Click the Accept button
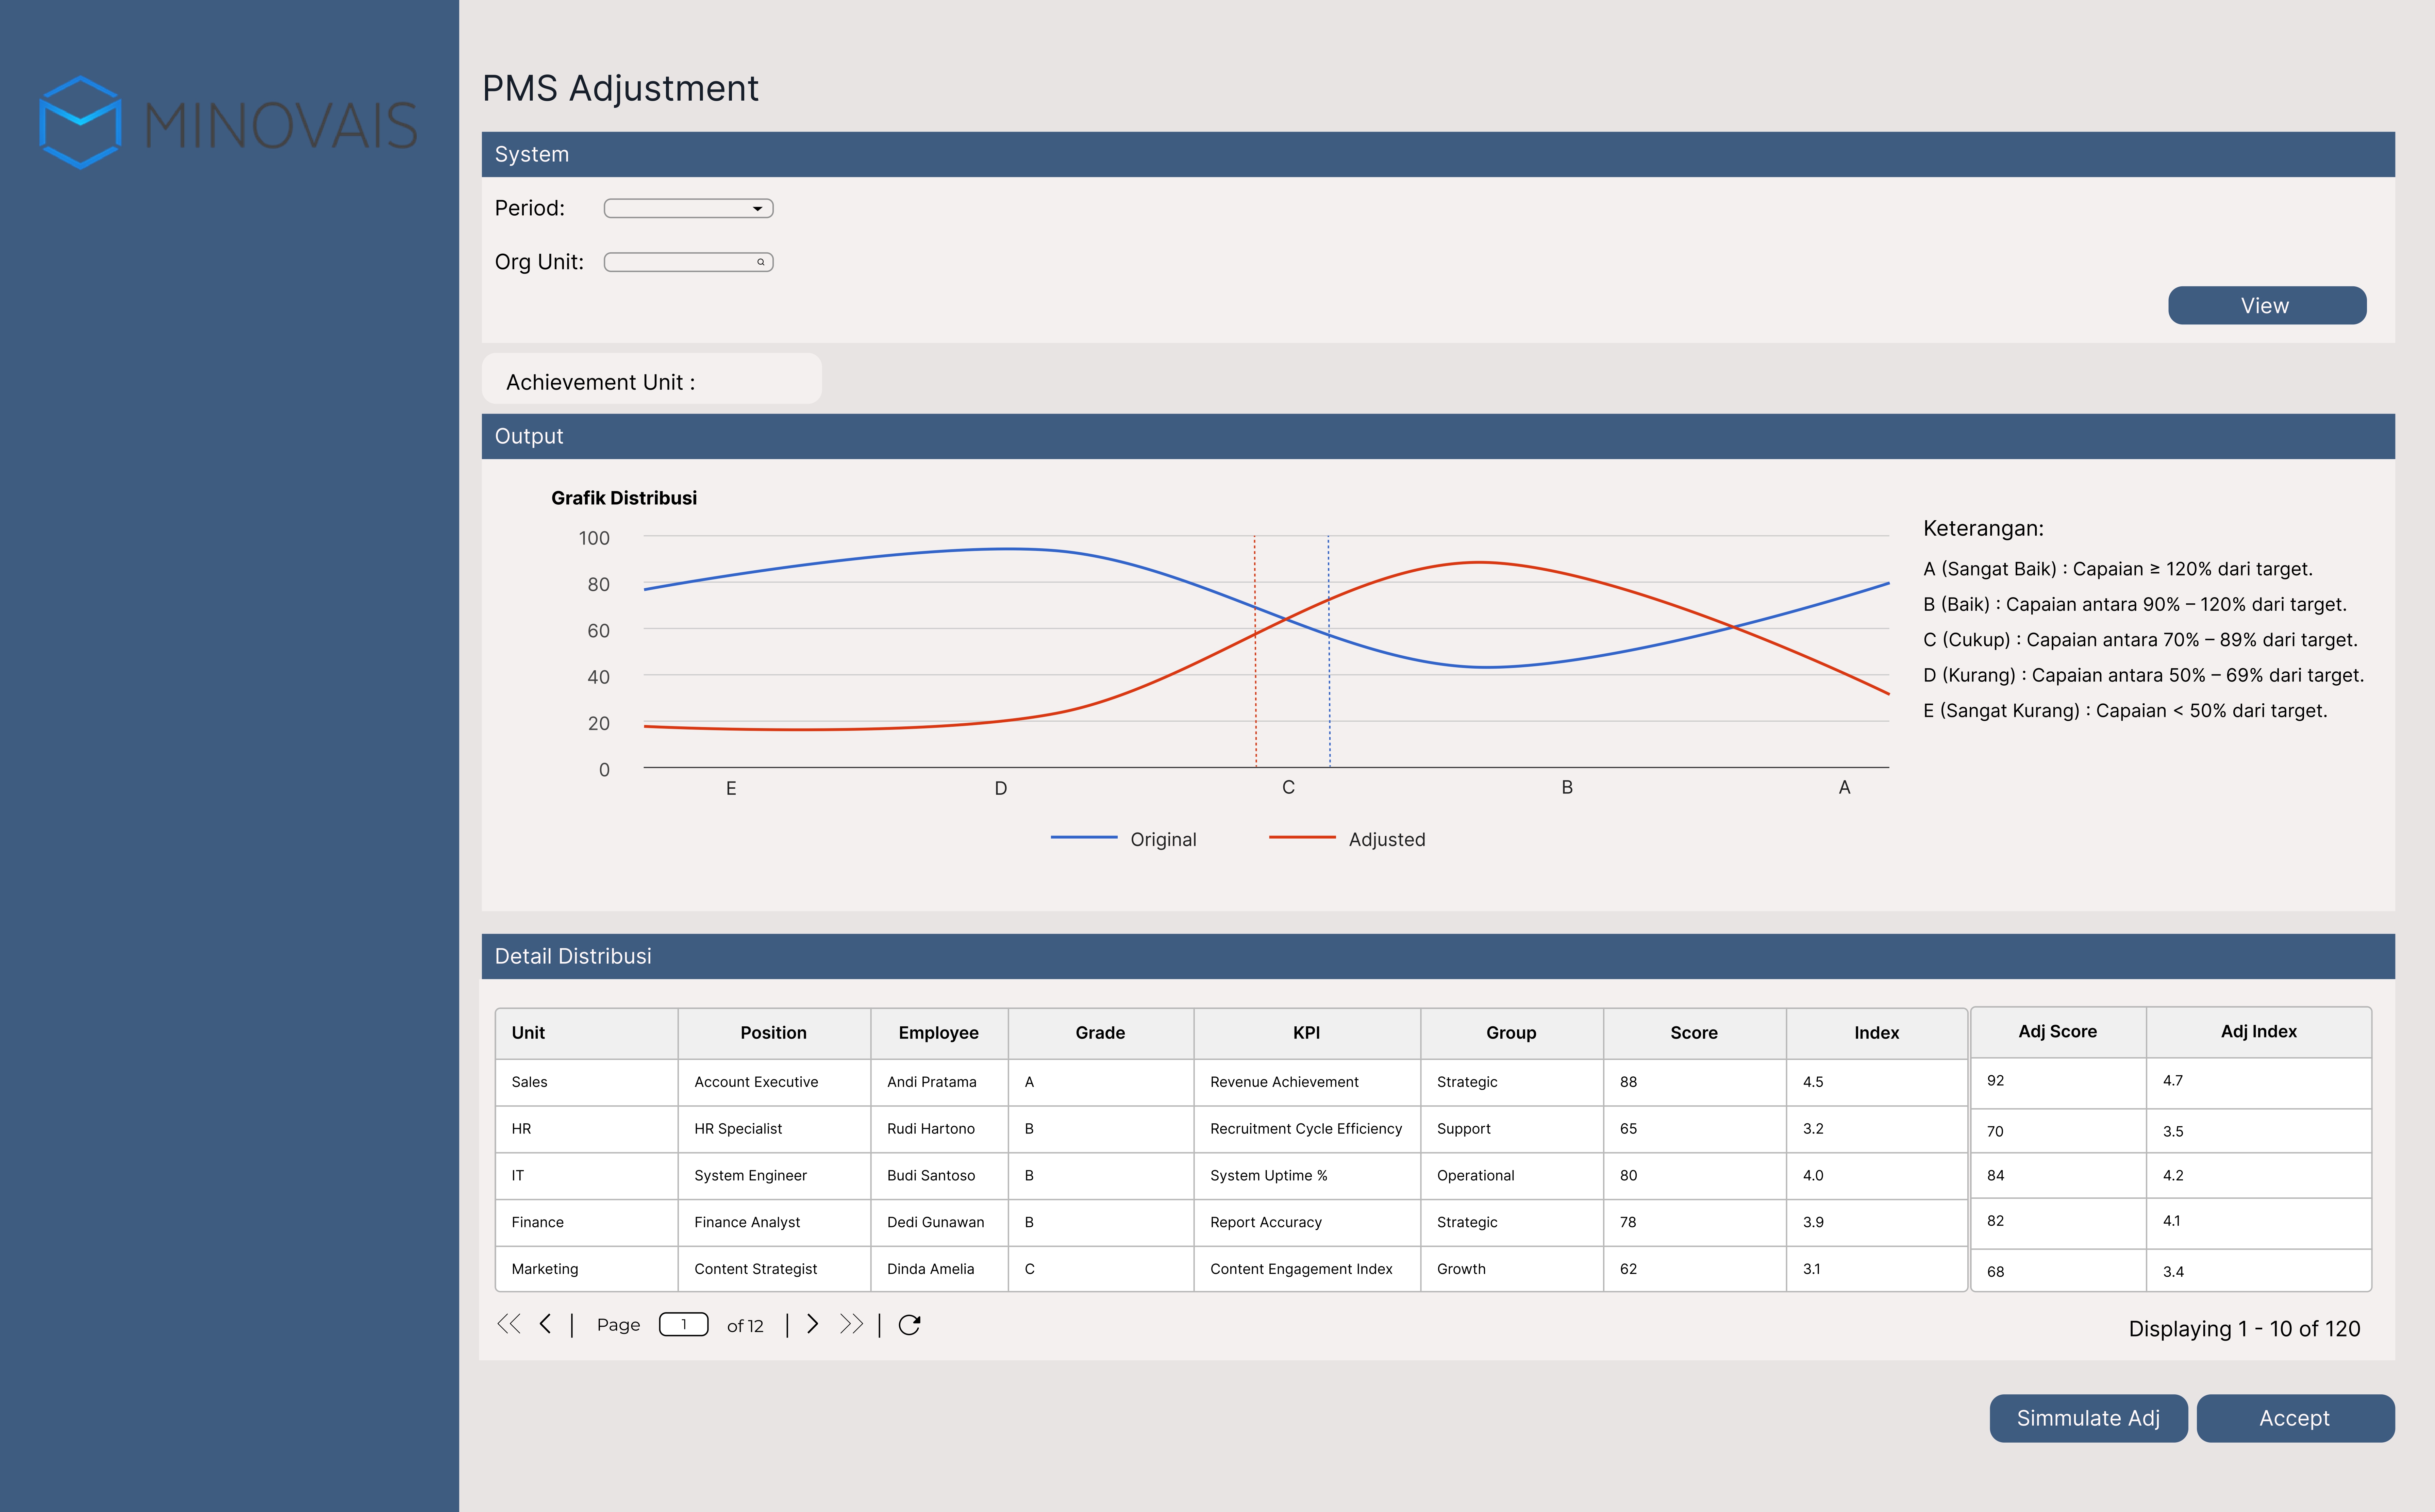 click(2295, 1418)
